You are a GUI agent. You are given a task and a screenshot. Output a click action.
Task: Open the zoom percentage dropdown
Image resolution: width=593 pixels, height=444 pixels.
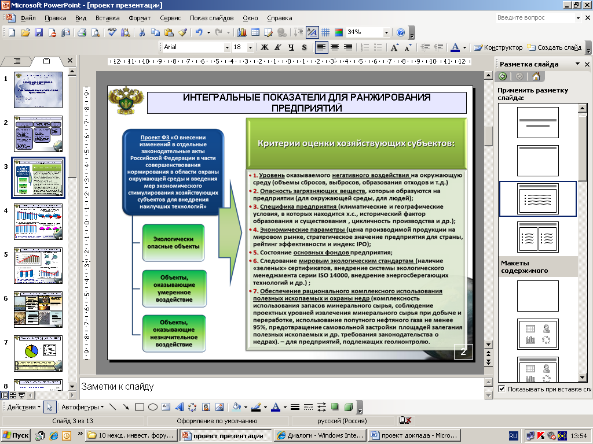386,32
